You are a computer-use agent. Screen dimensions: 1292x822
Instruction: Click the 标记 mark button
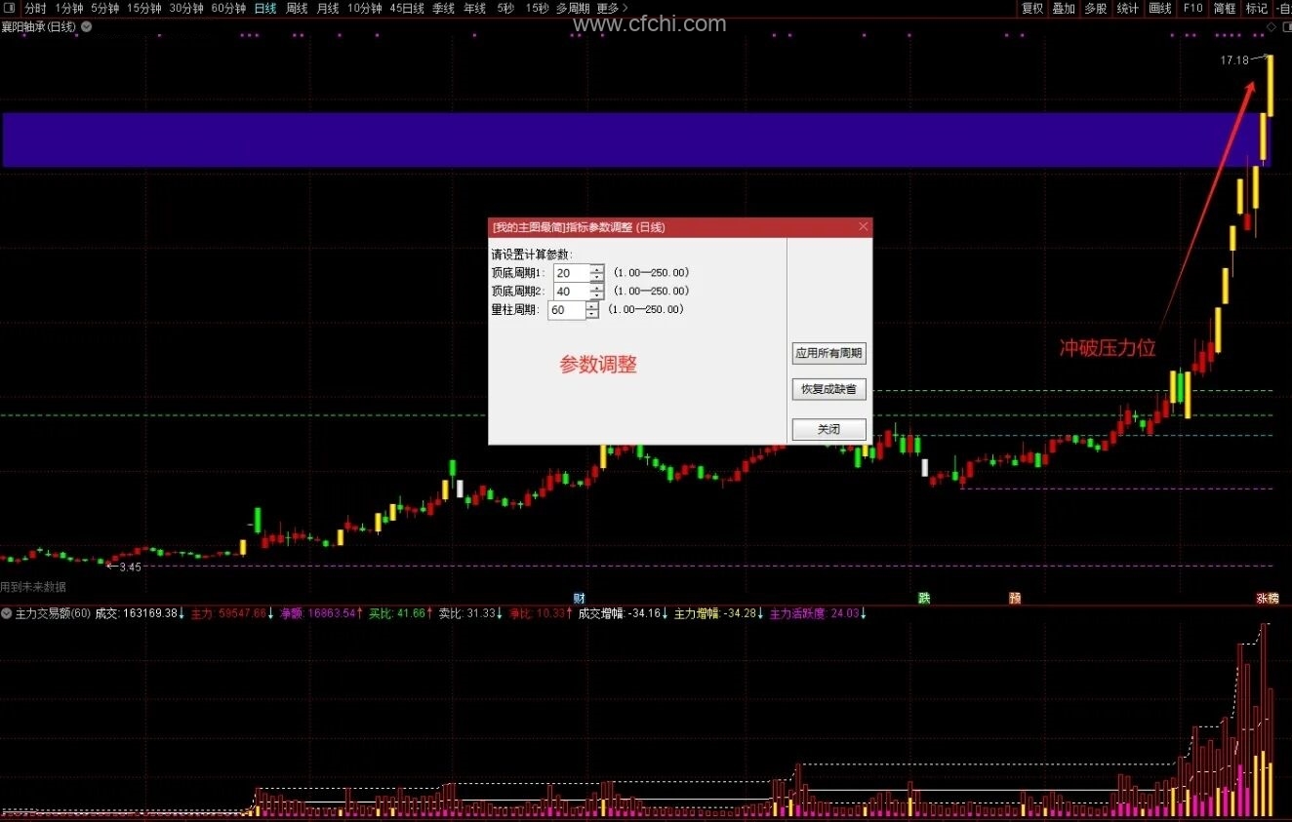1257,8
